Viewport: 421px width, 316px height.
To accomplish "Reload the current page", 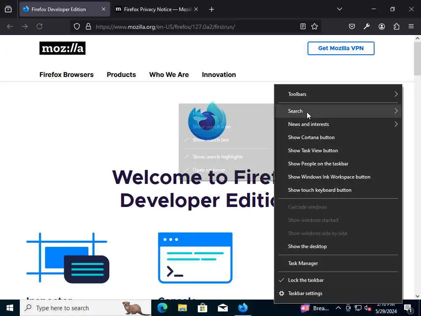I will point(39,27).
